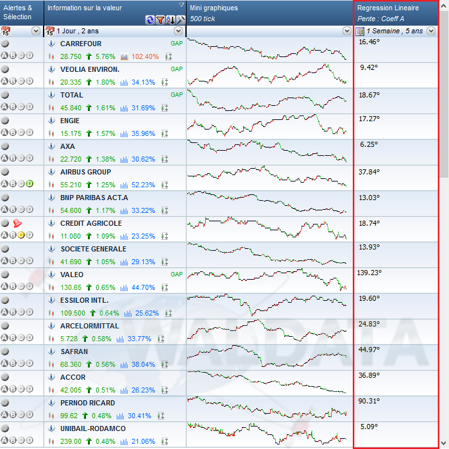Open the info icon for TOTAL
Screen dimensions: 449x449
(51, 95)
